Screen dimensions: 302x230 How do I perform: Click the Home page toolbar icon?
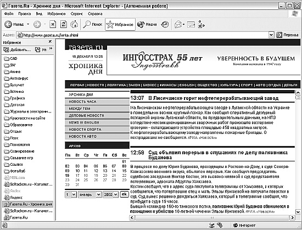pos(74,24)
